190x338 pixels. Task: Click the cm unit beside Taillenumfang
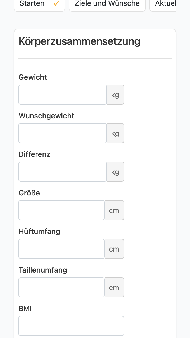pyautogui.click(x=114, y=287)
